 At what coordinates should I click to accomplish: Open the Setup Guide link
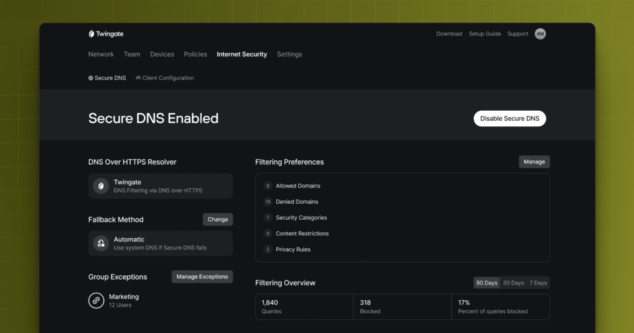485,34
